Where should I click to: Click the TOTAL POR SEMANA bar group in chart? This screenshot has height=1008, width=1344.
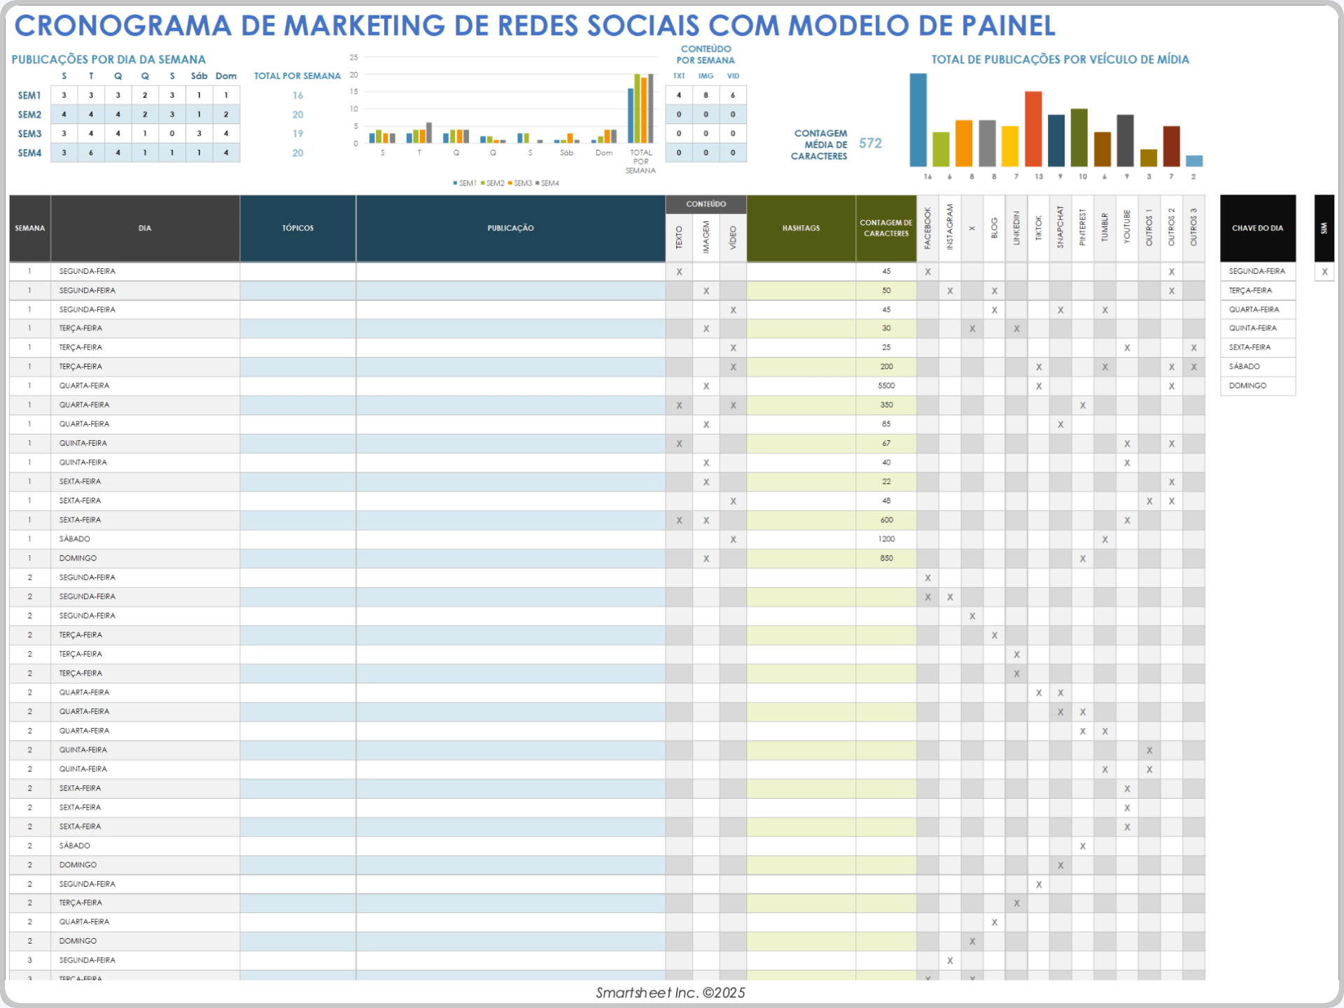[x=640, y=108]
